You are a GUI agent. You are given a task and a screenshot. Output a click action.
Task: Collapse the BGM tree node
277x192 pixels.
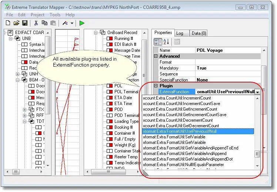17,80
